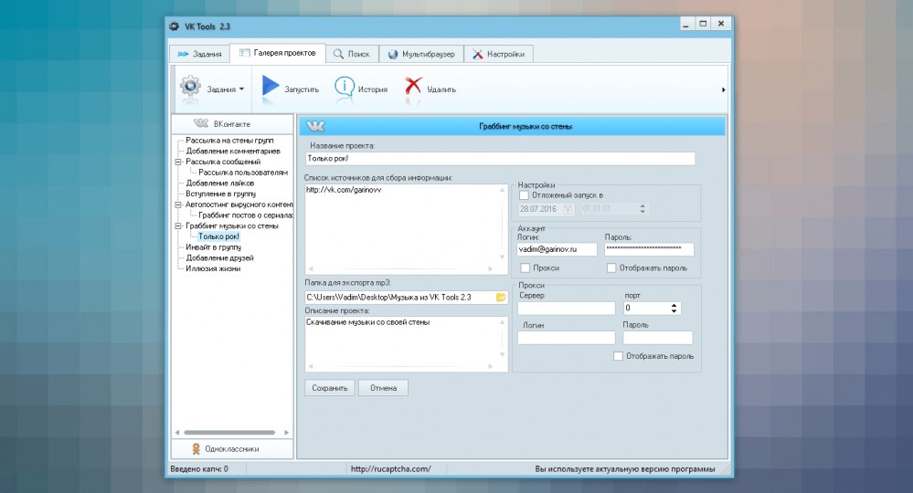Select the Только рок! tree item
Viewport: 913px width, 493px height.
(218, 236)
